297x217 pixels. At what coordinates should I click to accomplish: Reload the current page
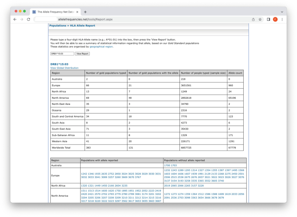29,19
